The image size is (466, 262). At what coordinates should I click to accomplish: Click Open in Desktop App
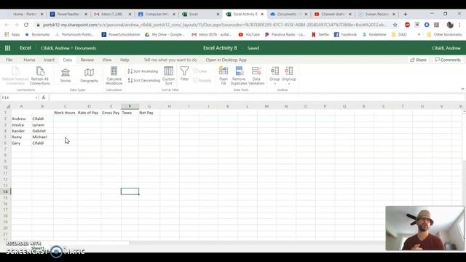226,60
